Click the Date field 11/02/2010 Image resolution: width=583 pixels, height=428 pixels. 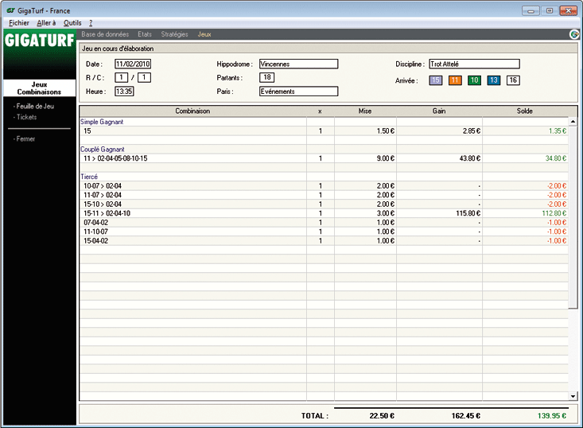tap(133, 64)
